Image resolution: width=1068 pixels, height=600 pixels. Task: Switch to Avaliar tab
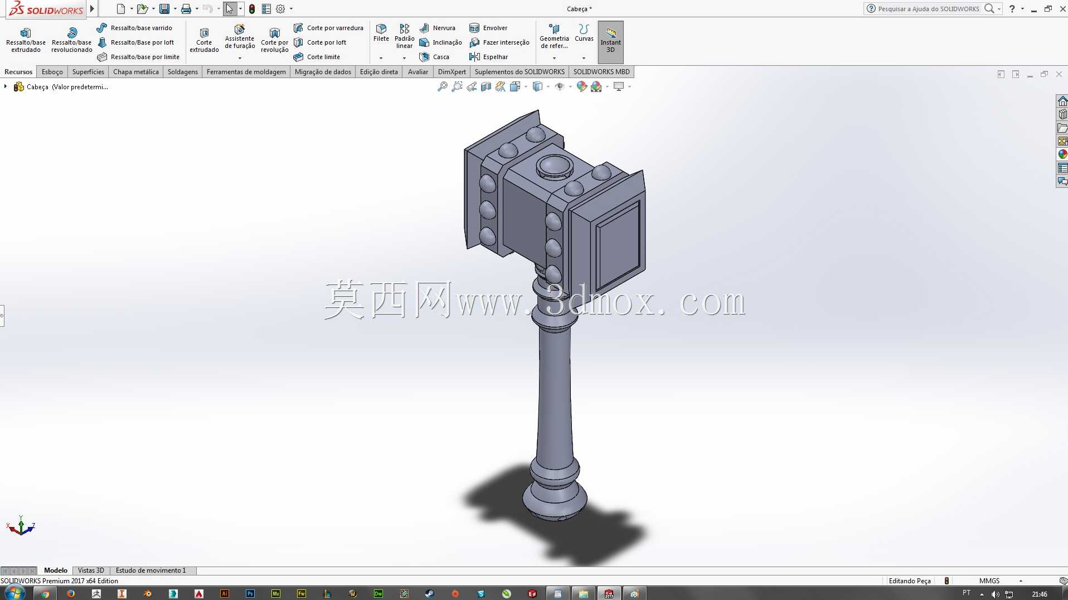tap(418, 72)
